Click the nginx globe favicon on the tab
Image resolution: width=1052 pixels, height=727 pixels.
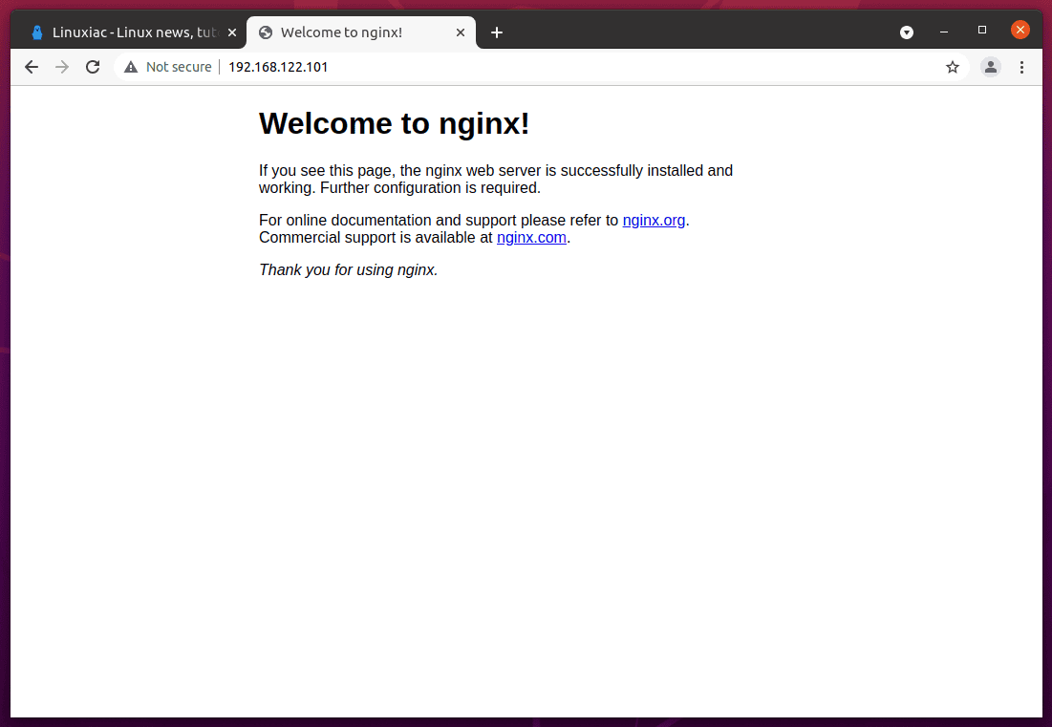tap(266, 32)
